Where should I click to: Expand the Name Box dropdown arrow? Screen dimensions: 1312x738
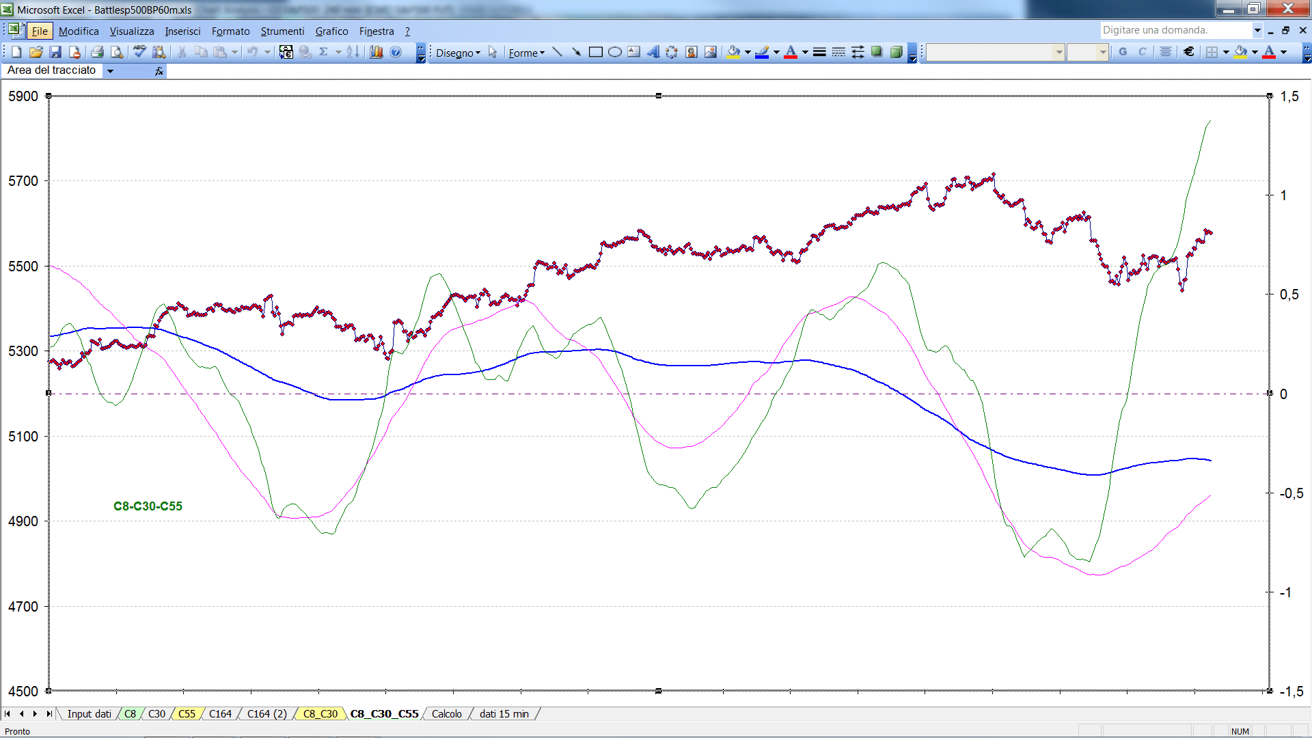[x=110, y=70]
